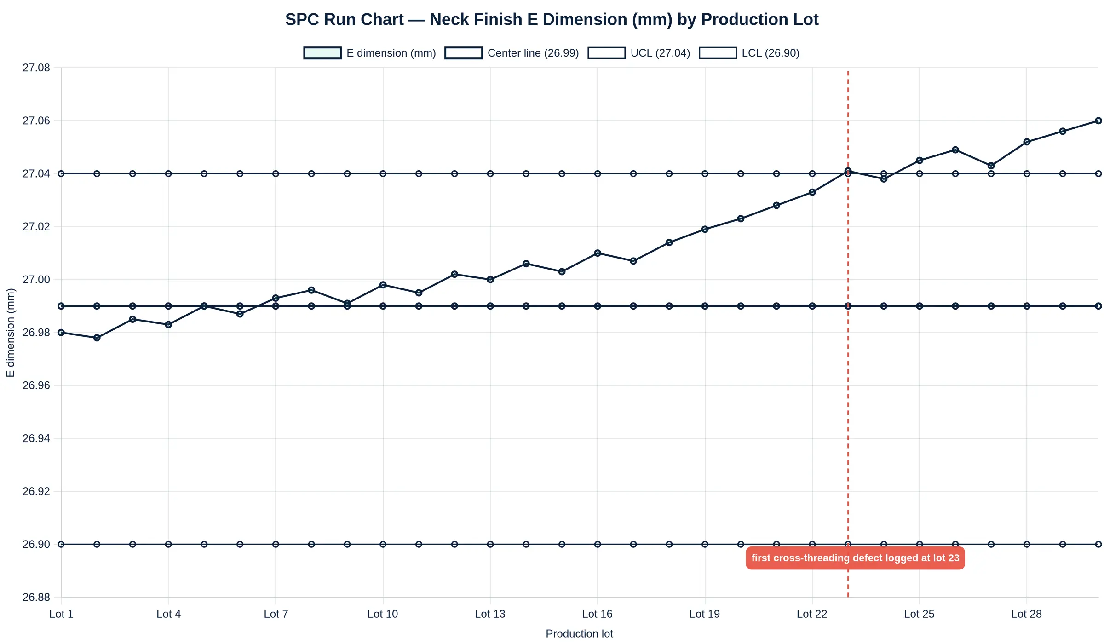Toggle the LCL (26.90) legend swatch

[x=718, y=53]
